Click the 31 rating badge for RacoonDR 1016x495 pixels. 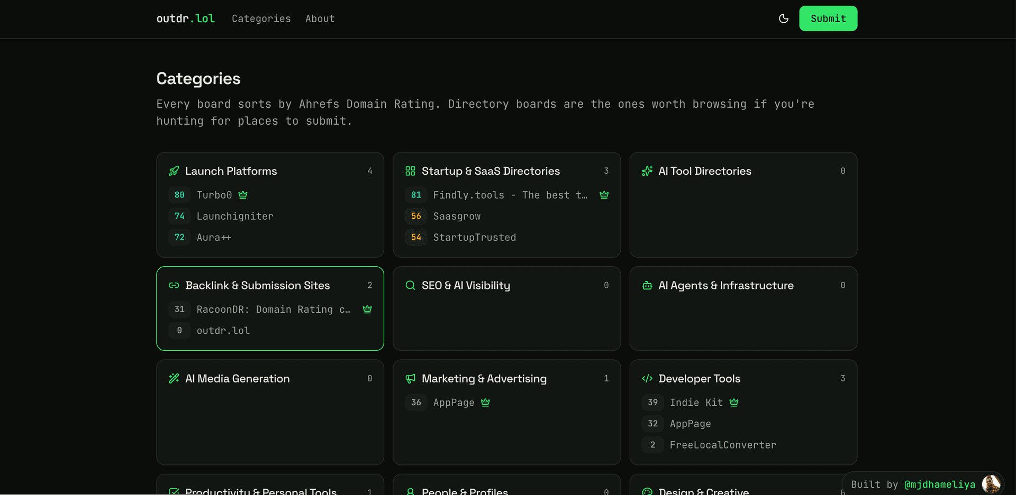point(179,309)
